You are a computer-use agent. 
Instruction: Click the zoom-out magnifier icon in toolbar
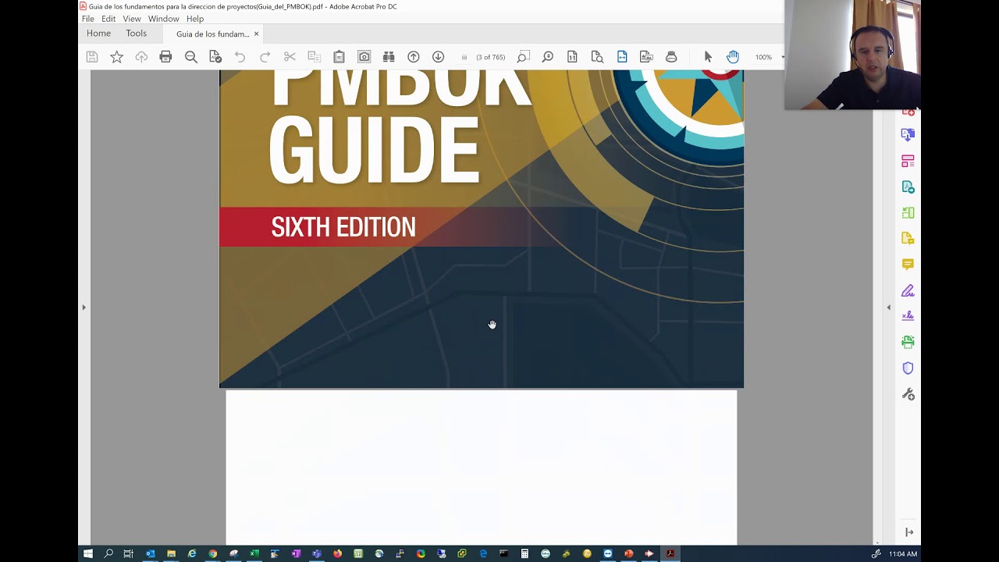(x=190, y=57)
